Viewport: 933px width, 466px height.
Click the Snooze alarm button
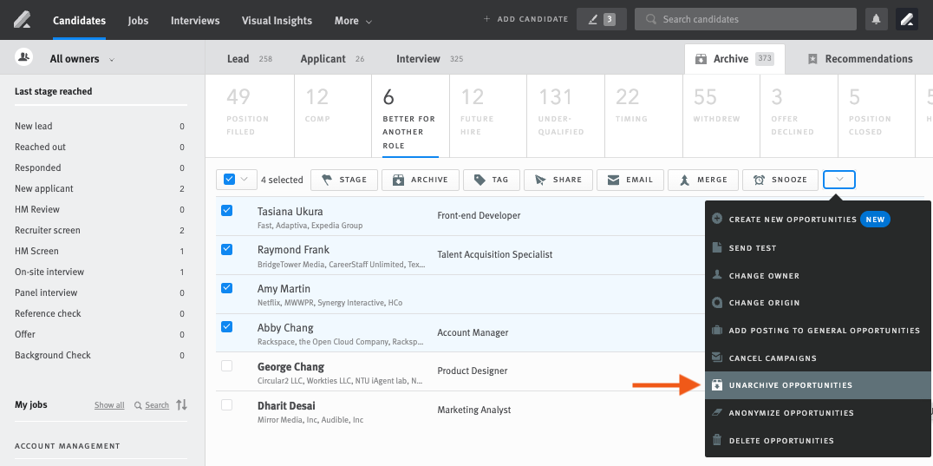coord(780,180)
